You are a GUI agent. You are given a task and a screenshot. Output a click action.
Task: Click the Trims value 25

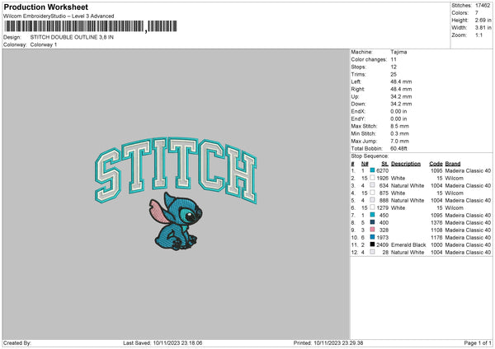point(394,74)
